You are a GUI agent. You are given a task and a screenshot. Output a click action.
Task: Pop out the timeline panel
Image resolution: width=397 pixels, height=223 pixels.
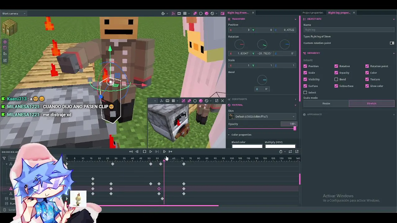point(297,151)
